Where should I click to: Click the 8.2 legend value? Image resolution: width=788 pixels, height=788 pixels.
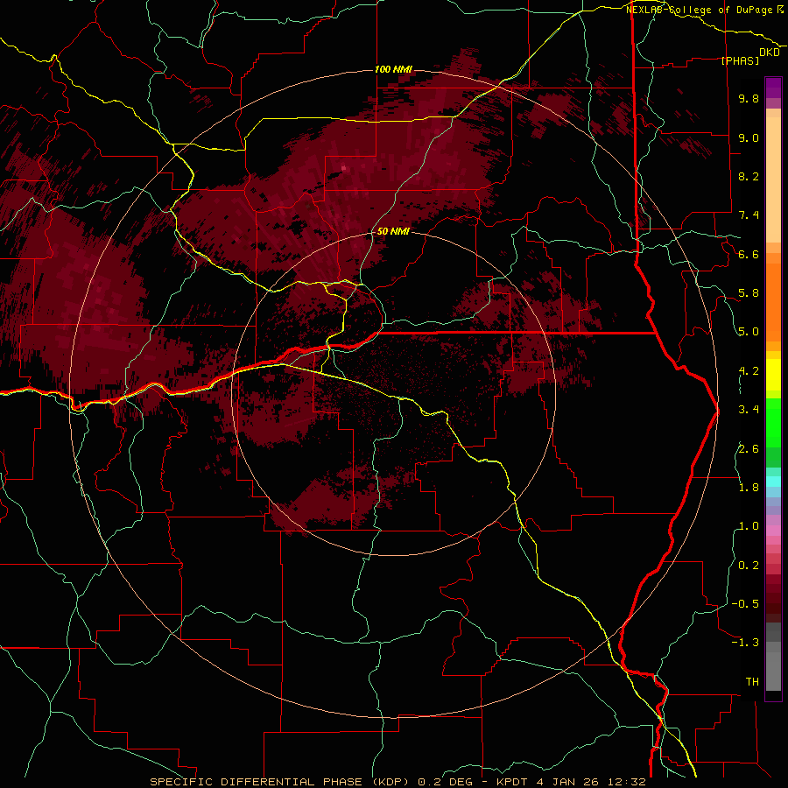click(x=749, y=176)
